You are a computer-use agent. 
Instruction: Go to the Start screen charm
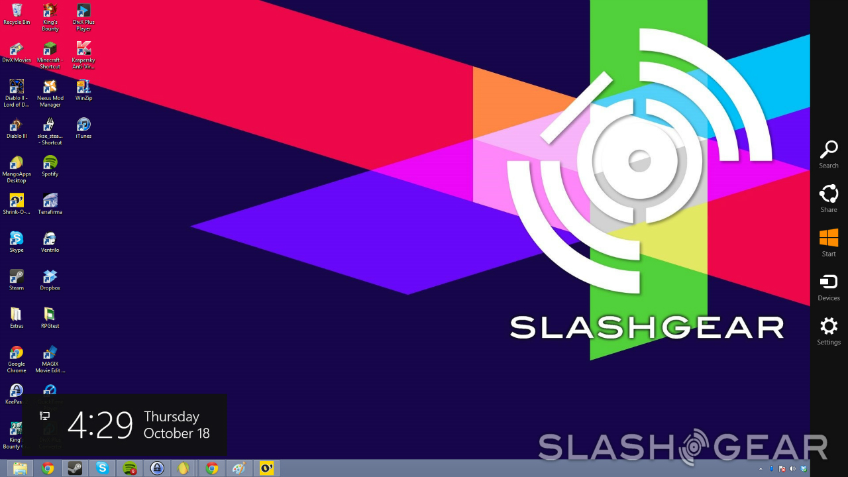click(829, 242)
